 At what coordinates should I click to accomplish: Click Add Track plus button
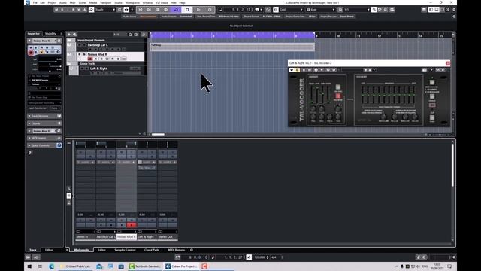(x=69, y=35)
